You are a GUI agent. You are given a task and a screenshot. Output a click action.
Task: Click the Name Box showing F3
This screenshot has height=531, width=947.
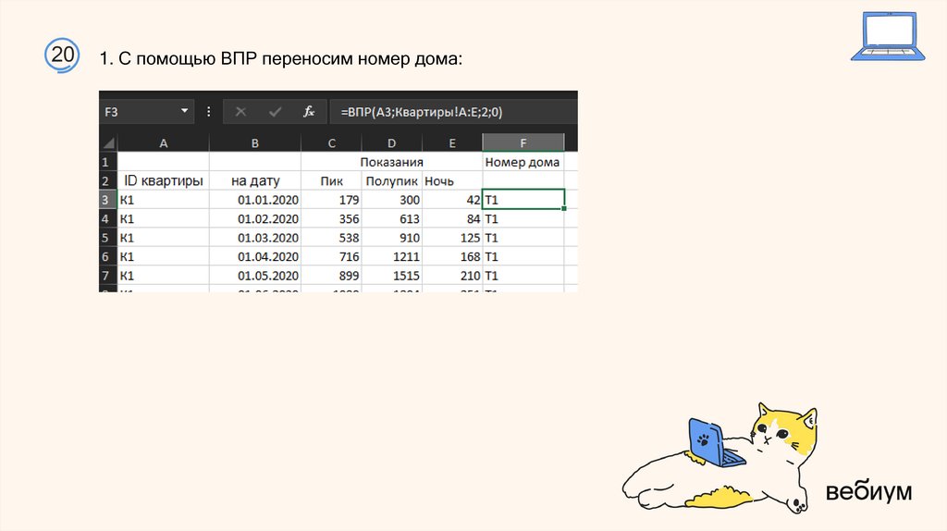(x=147, y=112)
